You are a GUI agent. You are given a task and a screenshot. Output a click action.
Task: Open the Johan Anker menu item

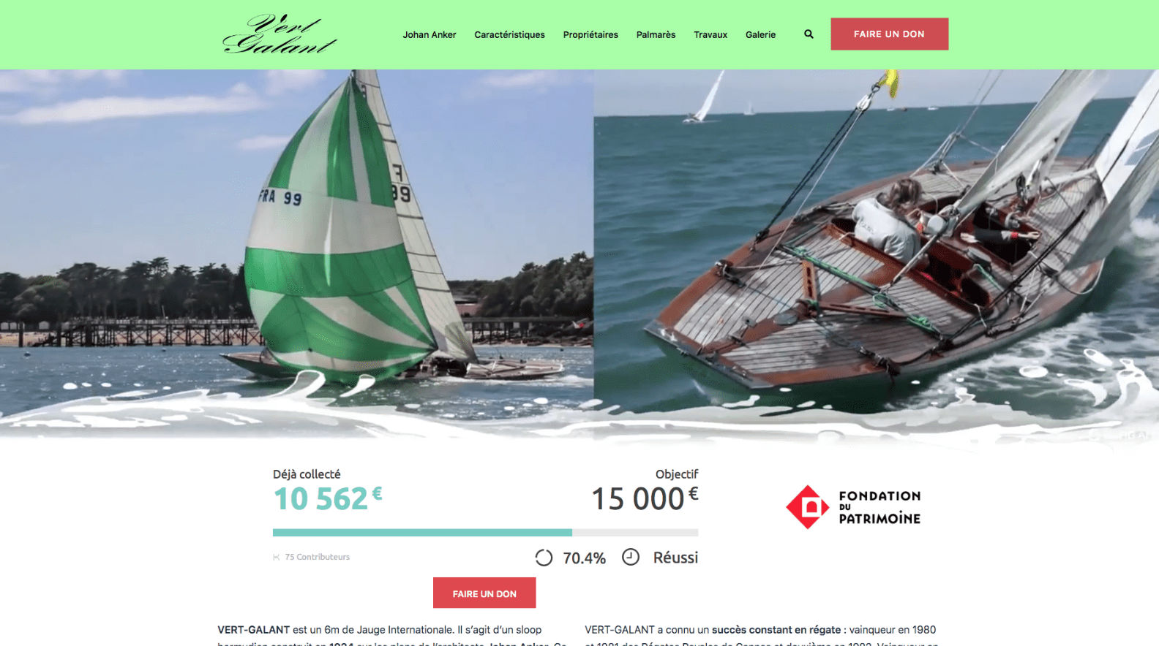click(430, 34)
